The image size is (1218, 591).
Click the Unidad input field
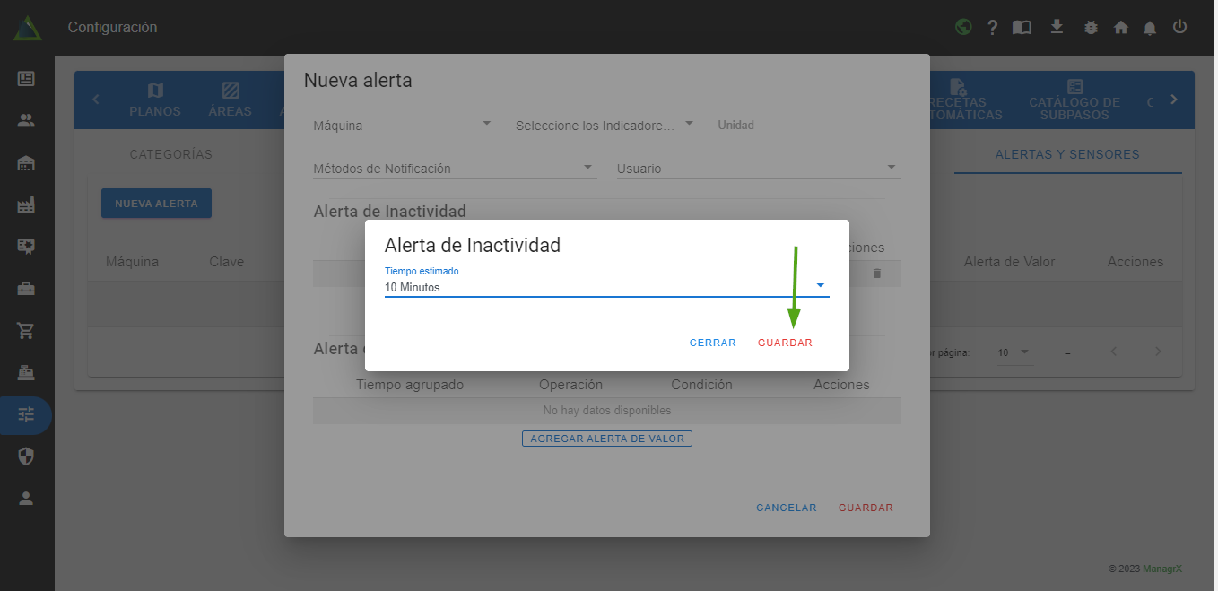[x=809, y=126]
